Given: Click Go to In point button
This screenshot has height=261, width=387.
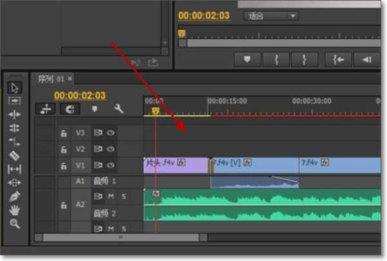Looking at the screenshot, I should tap(338, 59).
